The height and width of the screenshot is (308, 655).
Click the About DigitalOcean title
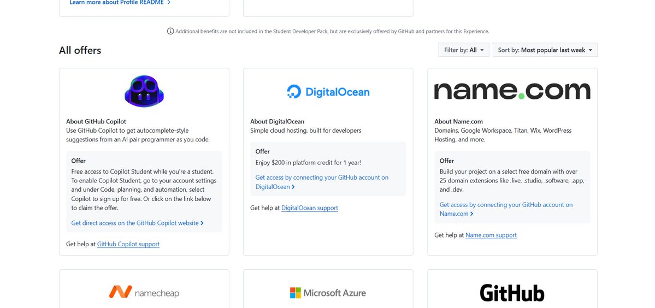tap(278, 121)
